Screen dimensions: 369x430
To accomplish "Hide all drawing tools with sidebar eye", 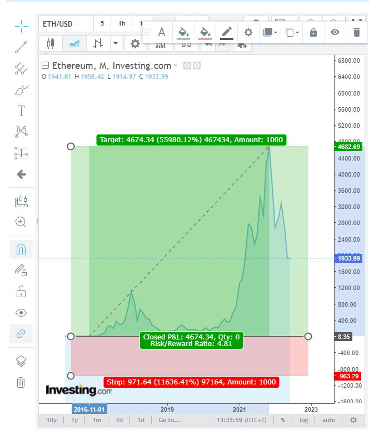I will (21, 313).
